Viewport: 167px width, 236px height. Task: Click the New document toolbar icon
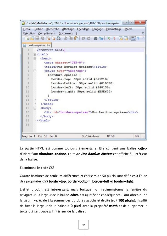tap(27, 38)
